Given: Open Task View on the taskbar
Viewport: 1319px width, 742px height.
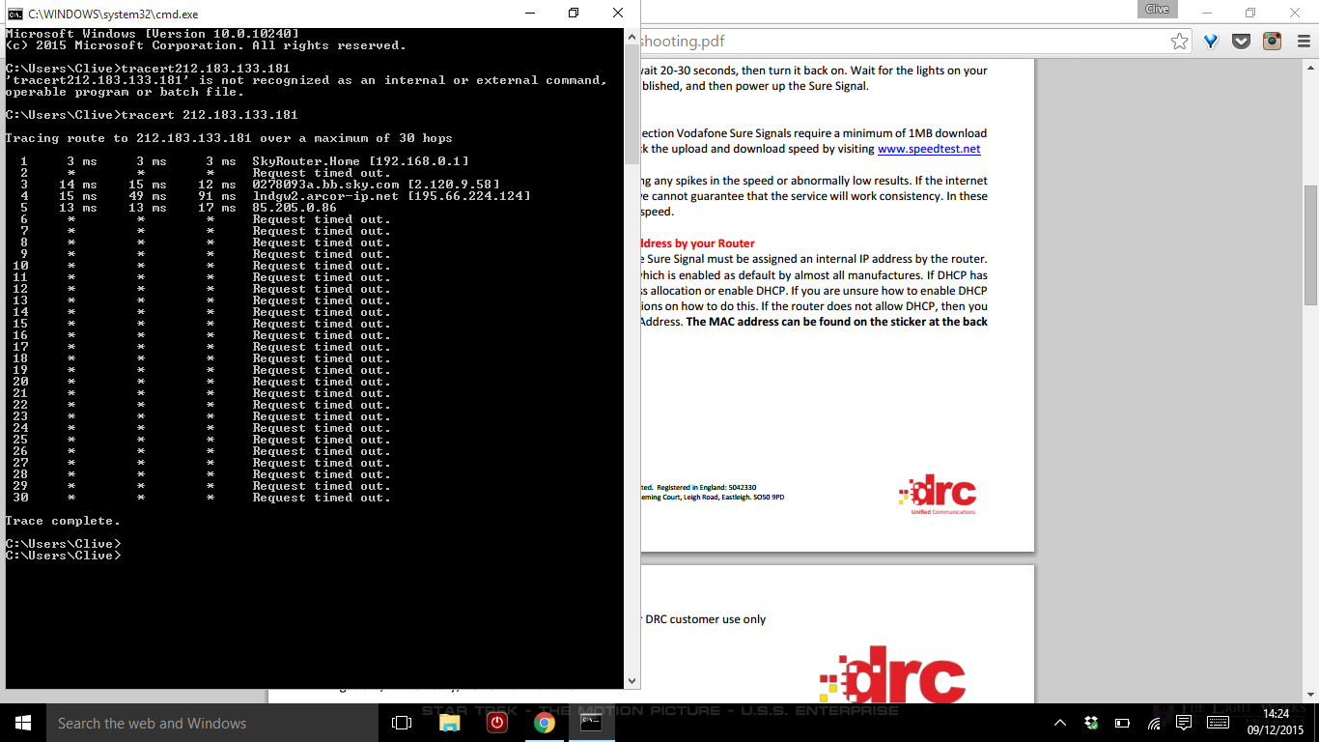Looking at the screenshot, I should 402,723.
